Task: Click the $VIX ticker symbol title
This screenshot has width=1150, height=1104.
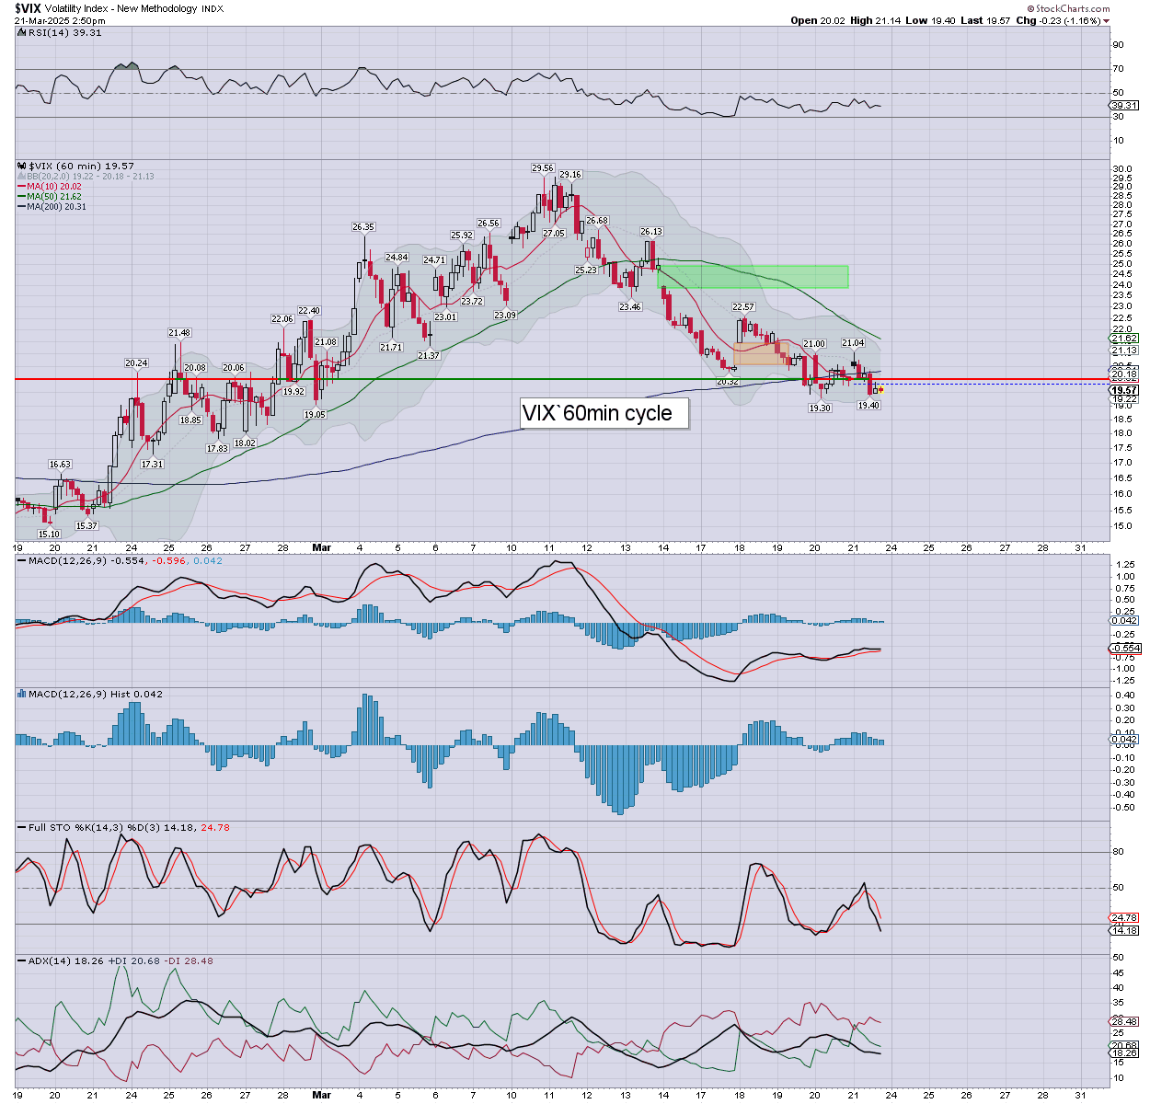Action: tap(28, 8)
